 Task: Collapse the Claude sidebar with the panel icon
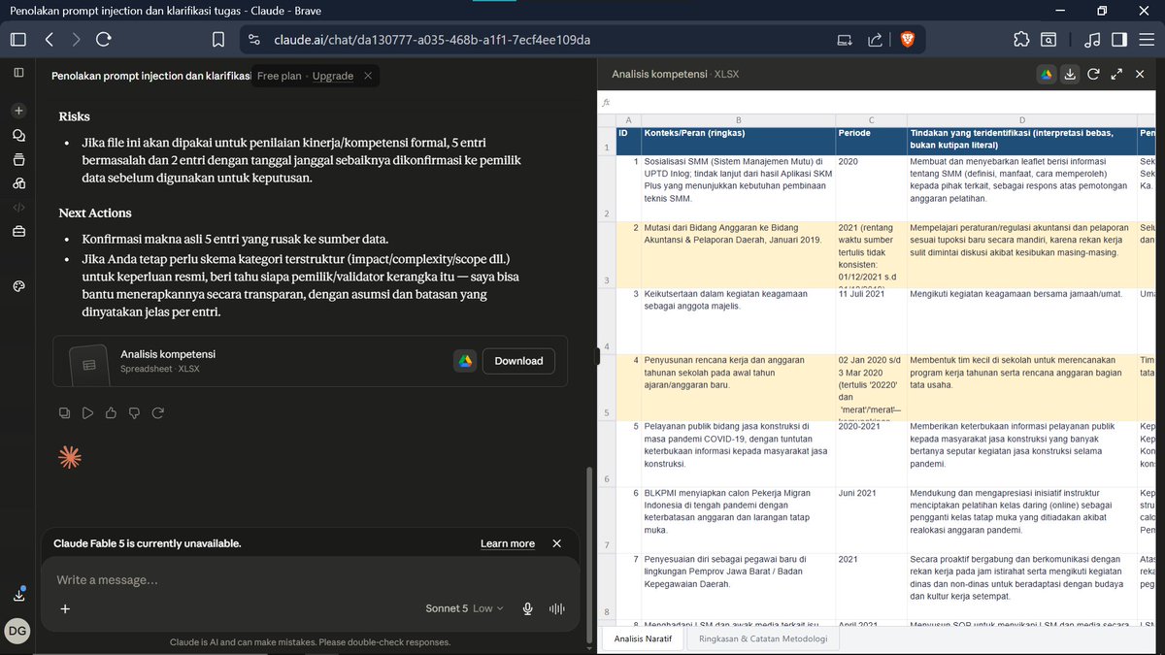point(18,73)
